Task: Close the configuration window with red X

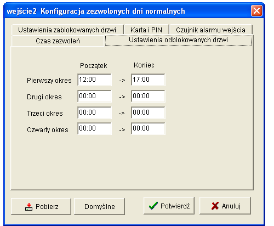Action: coord(256,11)
